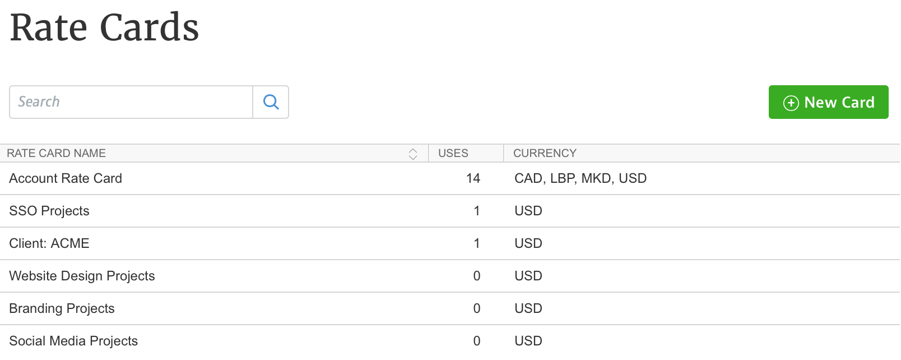Viewport: 901px width, 360px height.
Task: Click the 14 uses count for Account Rate Card
Action: tap(473, 178)
